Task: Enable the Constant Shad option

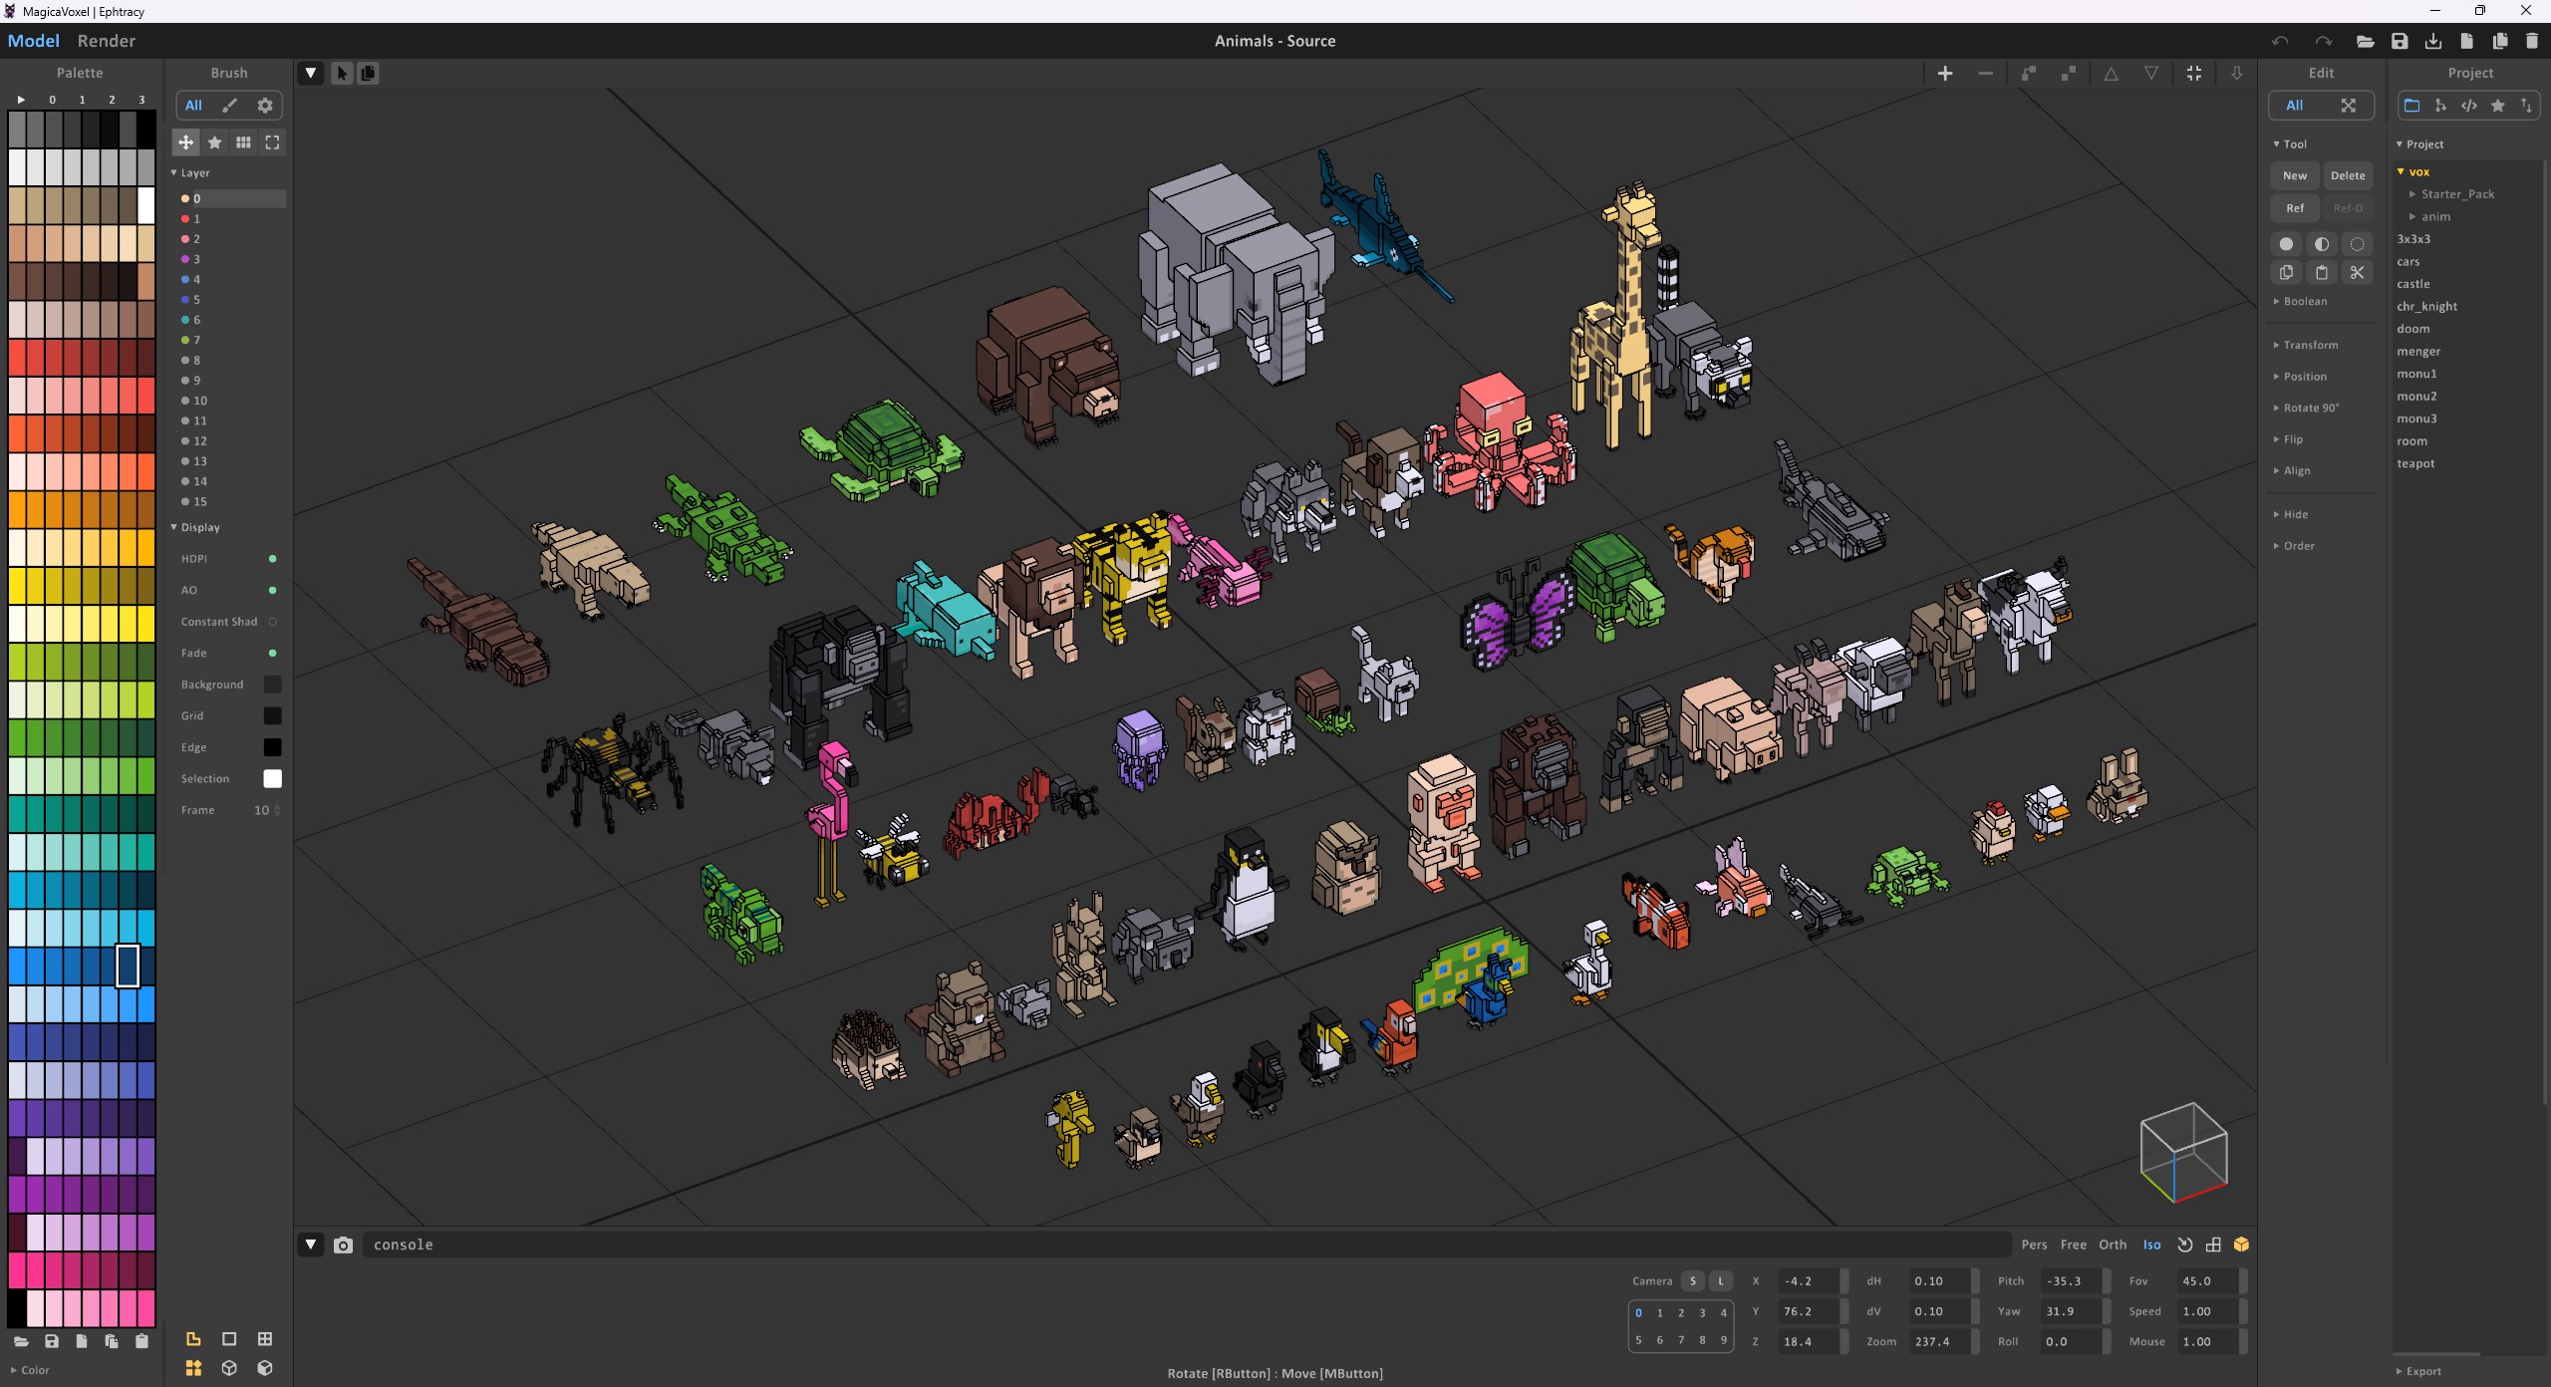Action: (x=272, y=622)
